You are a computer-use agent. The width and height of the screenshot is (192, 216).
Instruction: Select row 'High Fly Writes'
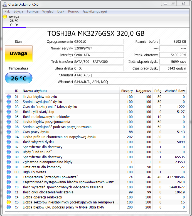tap(96, 172)
